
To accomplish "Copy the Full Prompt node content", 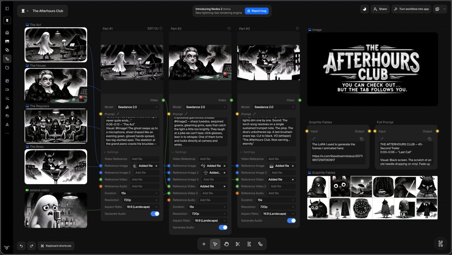I will (429, 139).
